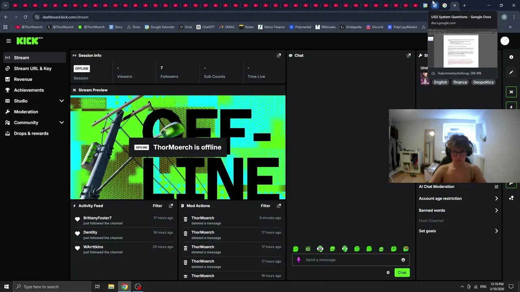520x292 pixels.
Task: Click the Windows search box
Action: pyautogui.click(x=52, y=287)
